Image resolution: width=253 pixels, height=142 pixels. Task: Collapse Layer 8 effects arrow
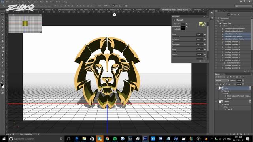[x=250, y=101]
